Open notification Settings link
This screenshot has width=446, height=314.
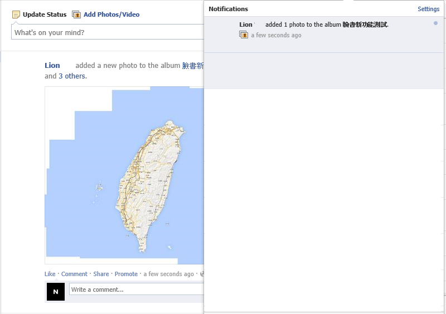pyautogui.click(x=428, y=9)
